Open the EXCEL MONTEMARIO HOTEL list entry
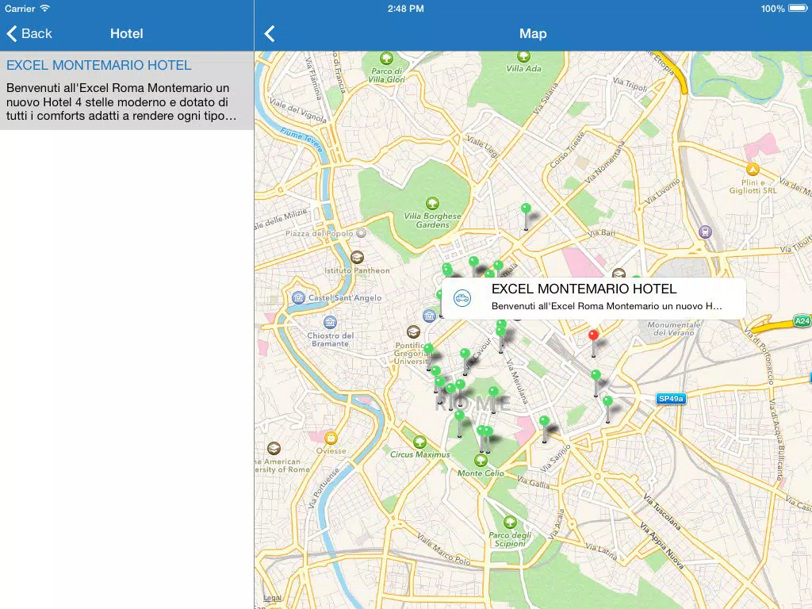This screenshot has width=812, height=609. (x=127, y=90)
